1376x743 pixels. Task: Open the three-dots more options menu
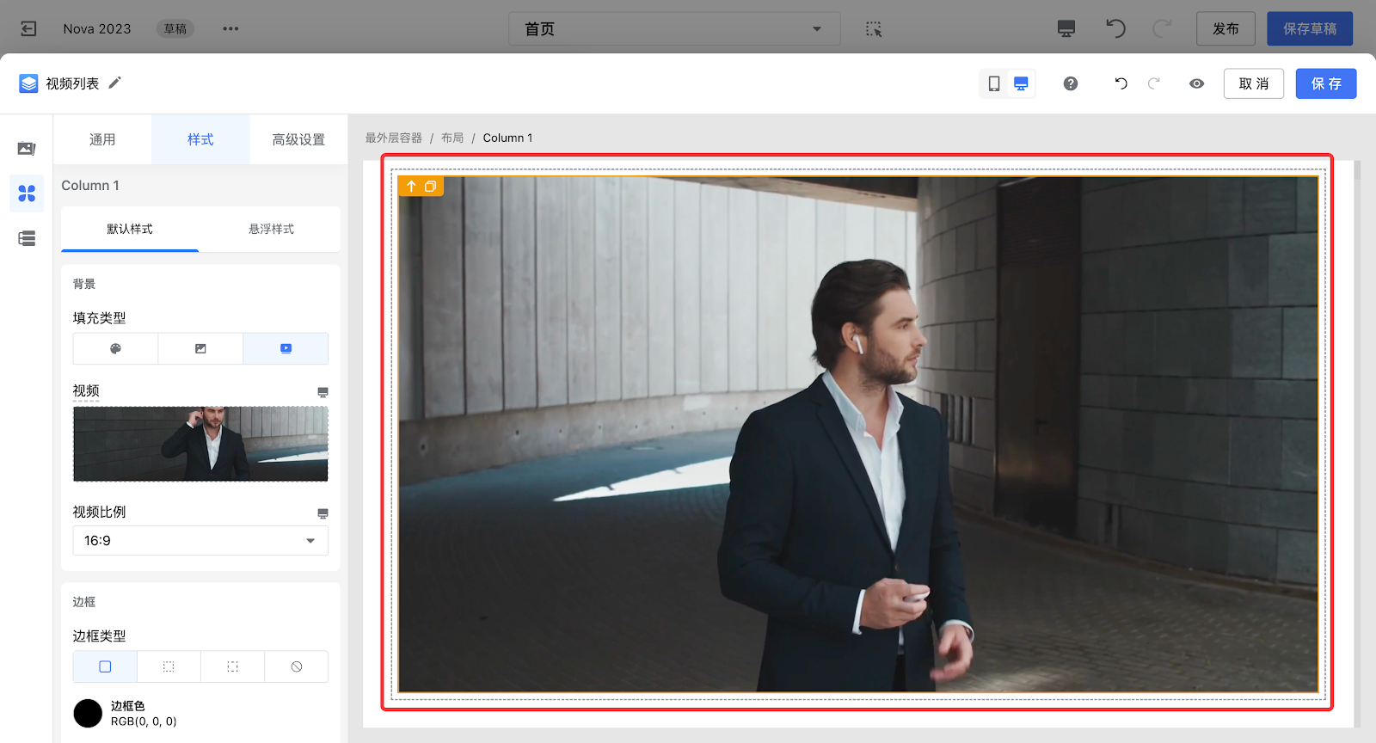(x=230, y=29)
